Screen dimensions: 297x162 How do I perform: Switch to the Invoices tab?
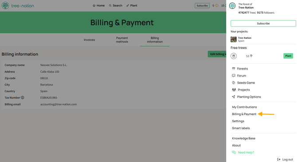point(90,40)
